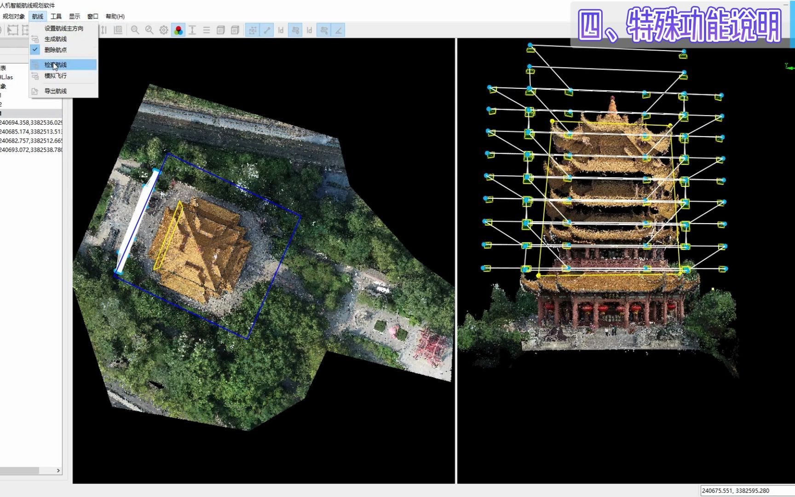Toggle the second highlighted route path icon
This screenshot has width=795, height=497.
(x=324, y=30)
